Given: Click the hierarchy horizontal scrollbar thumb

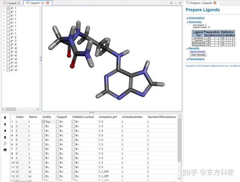Looking at the screenshot, I should coord(11,109).
